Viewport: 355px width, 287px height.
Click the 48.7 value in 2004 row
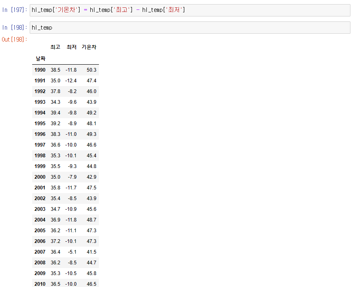pyautogui.click(x=92, y=220)
